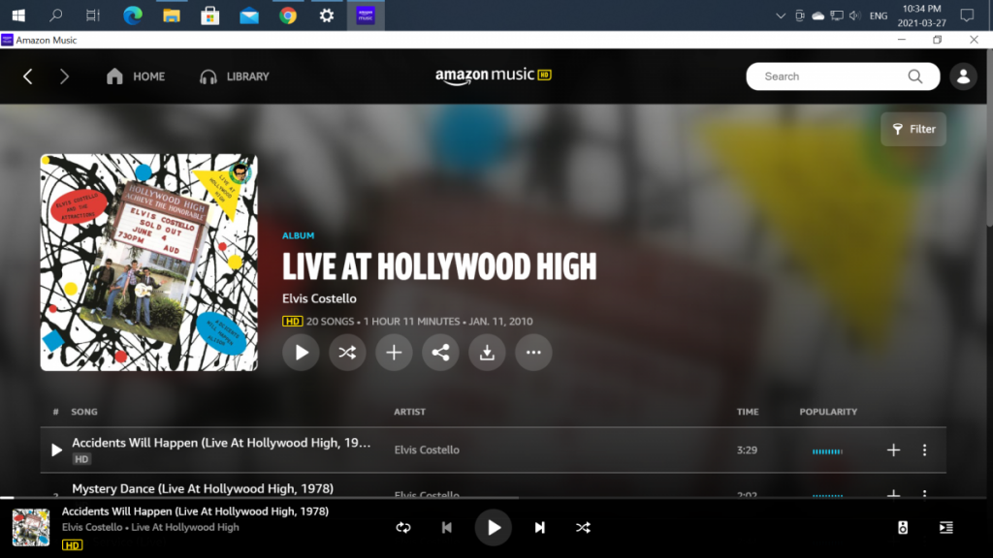Skip to previous track
This screenshot has width=993, height=558.
[446, 528]
